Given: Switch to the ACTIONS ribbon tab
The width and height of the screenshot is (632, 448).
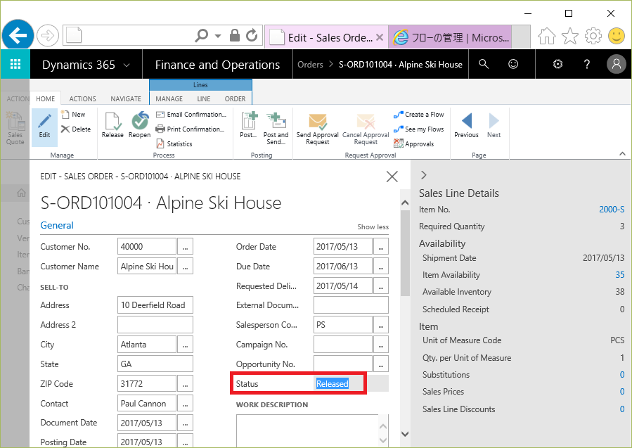Looking at the screenshot, I should tap(82, 98).
